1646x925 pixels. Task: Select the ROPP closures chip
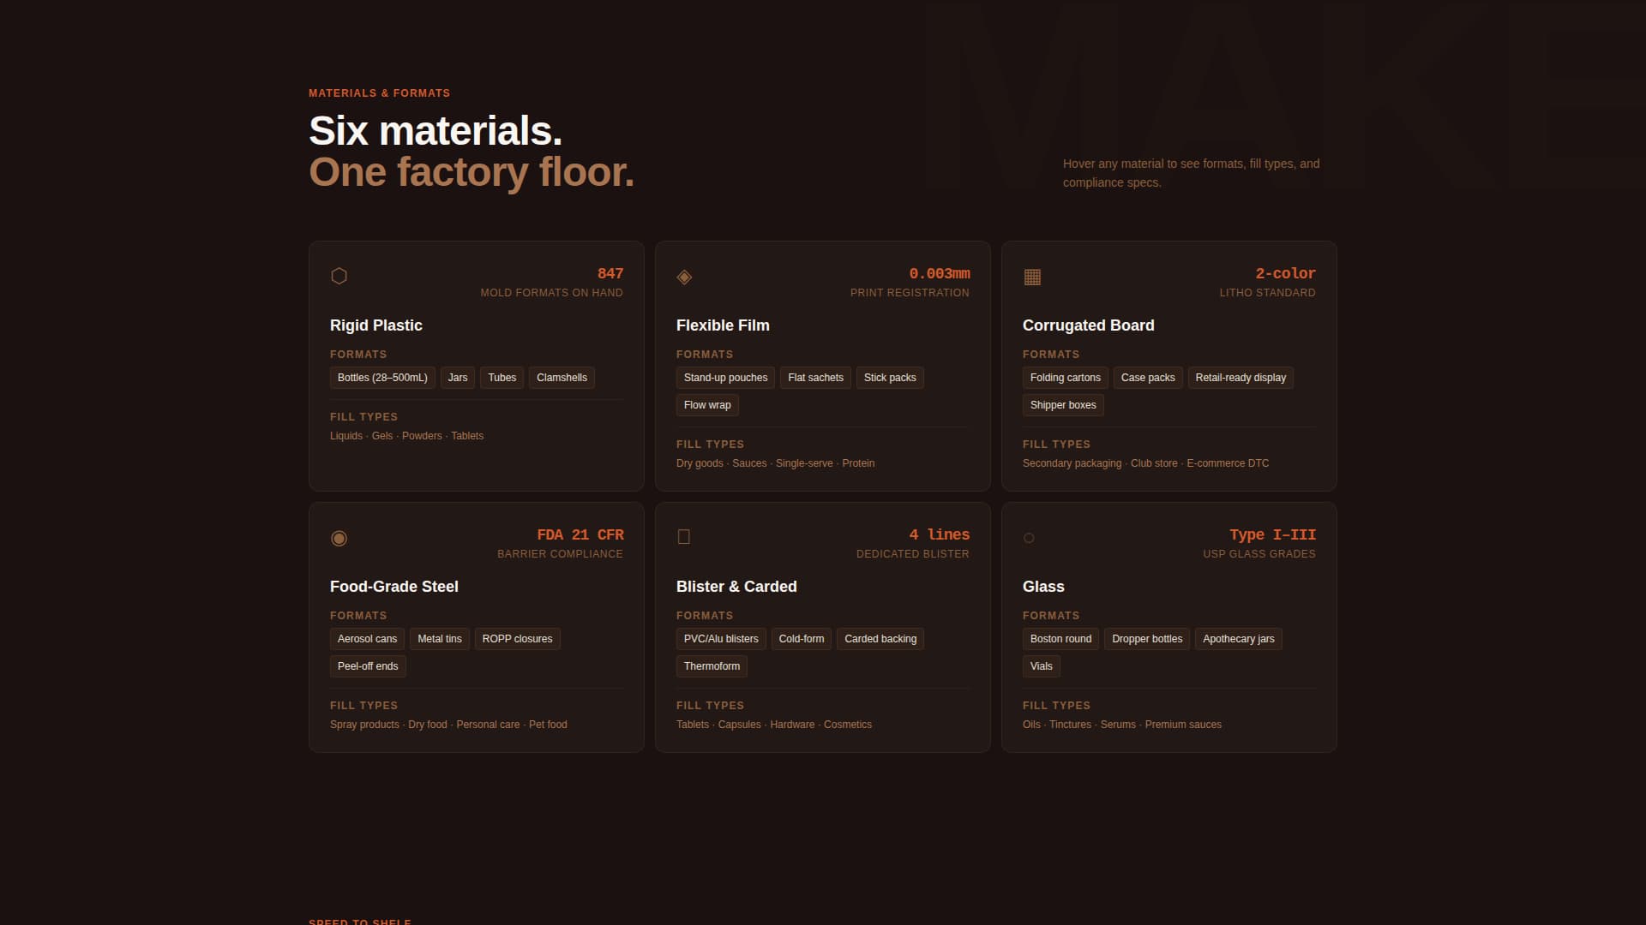(x=517, y=638)
